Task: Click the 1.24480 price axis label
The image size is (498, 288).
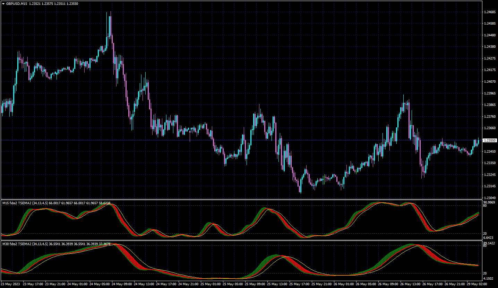Action: (x=489, y=35)
